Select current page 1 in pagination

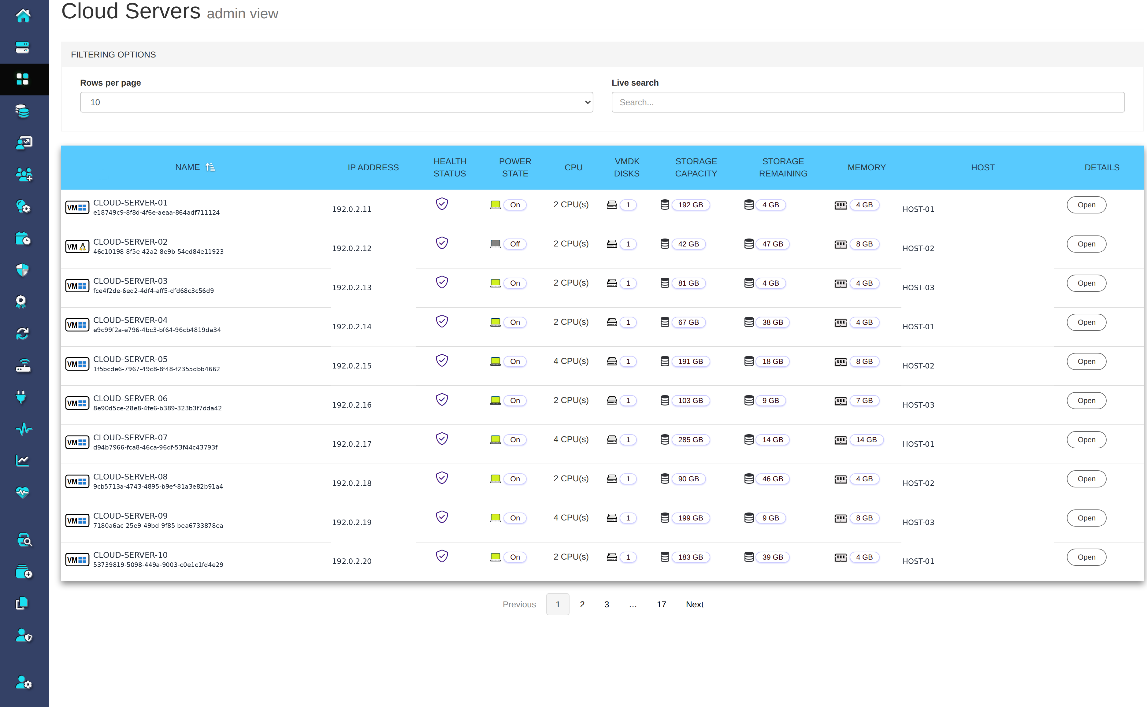click(558, 604)
